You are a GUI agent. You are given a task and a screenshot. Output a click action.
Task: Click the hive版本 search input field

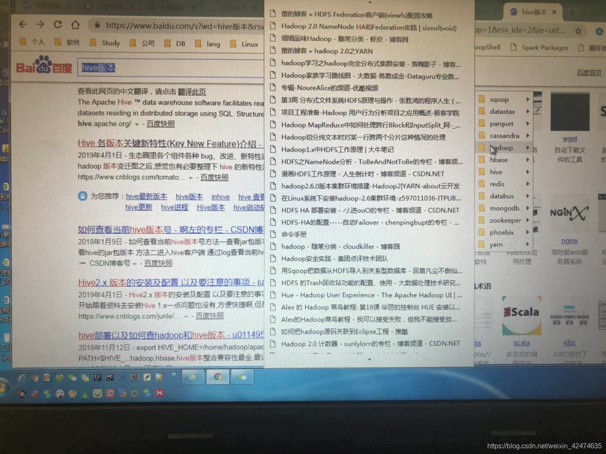(171, 68)
